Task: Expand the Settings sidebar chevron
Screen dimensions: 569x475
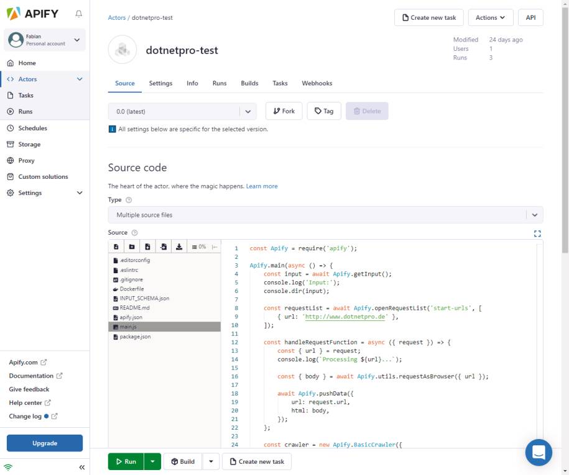Action: coord(80,193)
